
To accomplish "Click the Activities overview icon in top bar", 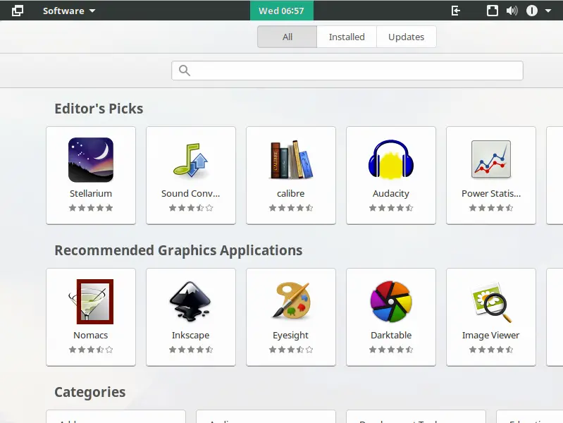I will (x=18, y=11).
